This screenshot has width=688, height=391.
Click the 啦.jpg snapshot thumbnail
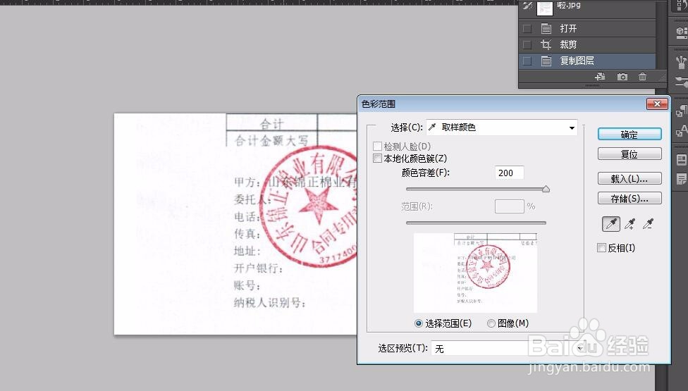[544, 8]
